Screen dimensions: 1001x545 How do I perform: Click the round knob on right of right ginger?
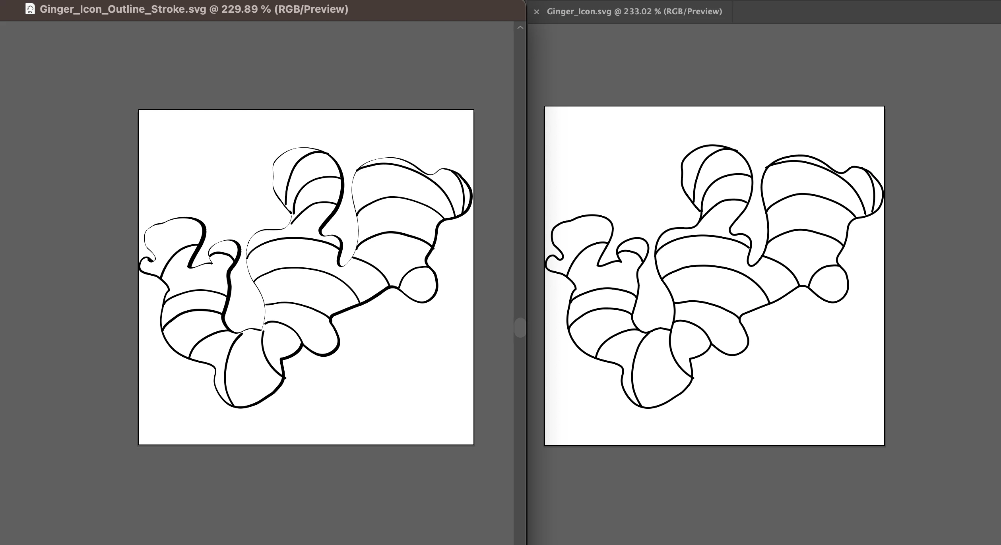pyautogui.click(x=830, y=284)
